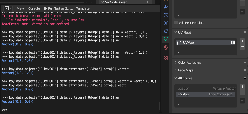Select UVMap Face Corner attribute row

[x=205, y=94]
